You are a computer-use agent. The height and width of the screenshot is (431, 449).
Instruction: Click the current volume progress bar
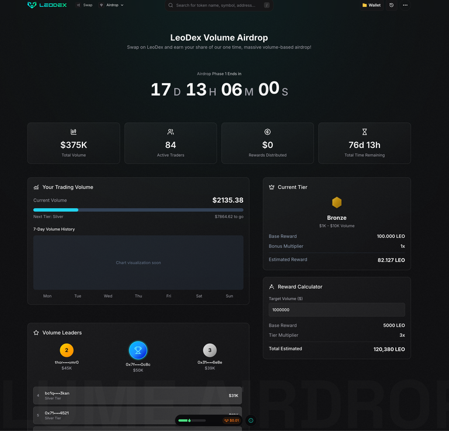139,210
